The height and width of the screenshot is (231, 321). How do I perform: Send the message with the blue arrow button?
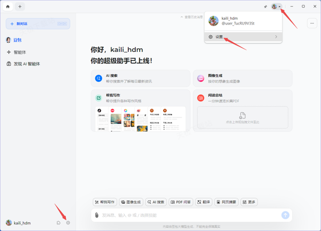click(x=285, y=215)
